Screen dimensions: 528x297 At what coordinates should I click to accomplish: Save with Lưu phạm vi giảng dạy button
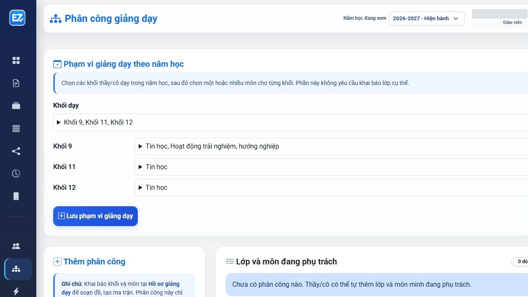pos(95,216)
